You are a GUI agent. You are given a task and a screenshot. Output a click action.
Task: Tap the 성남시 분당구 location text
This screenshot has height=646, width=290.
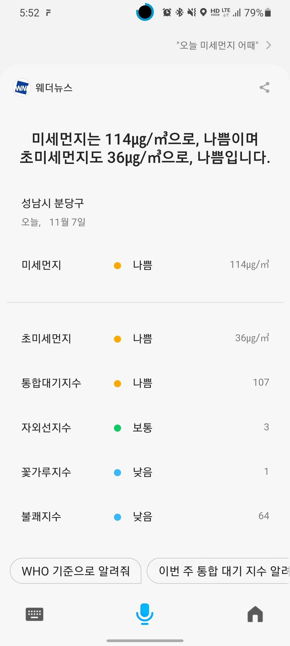pyautogui.click(x=53, y=203)
